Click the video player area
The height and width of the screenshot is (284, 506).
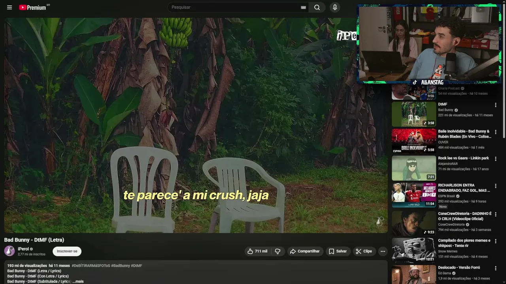[x=196, y=125]
